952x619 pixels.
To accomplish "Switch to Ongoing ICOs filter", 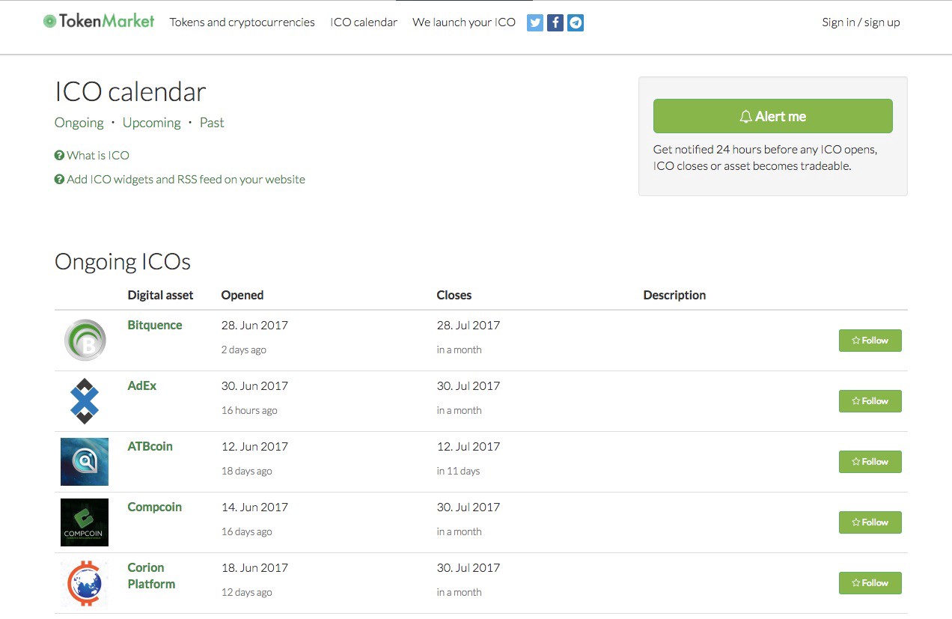I will tap(79, 123).
